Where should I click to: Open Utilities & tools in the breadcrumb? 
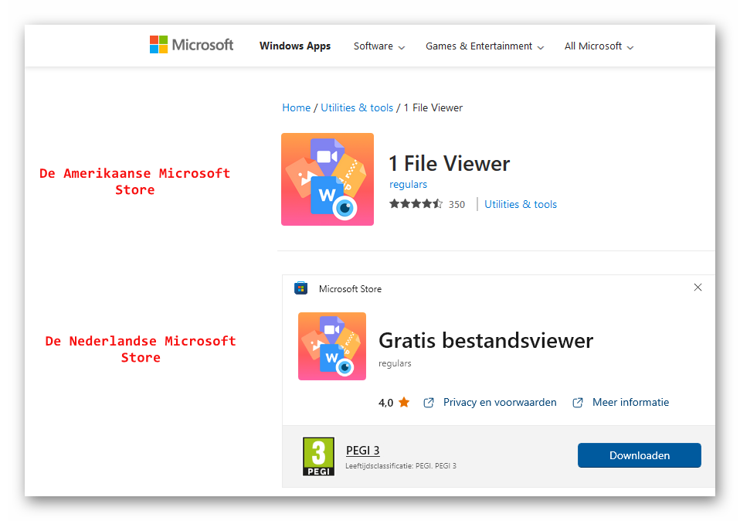point(357,108)
